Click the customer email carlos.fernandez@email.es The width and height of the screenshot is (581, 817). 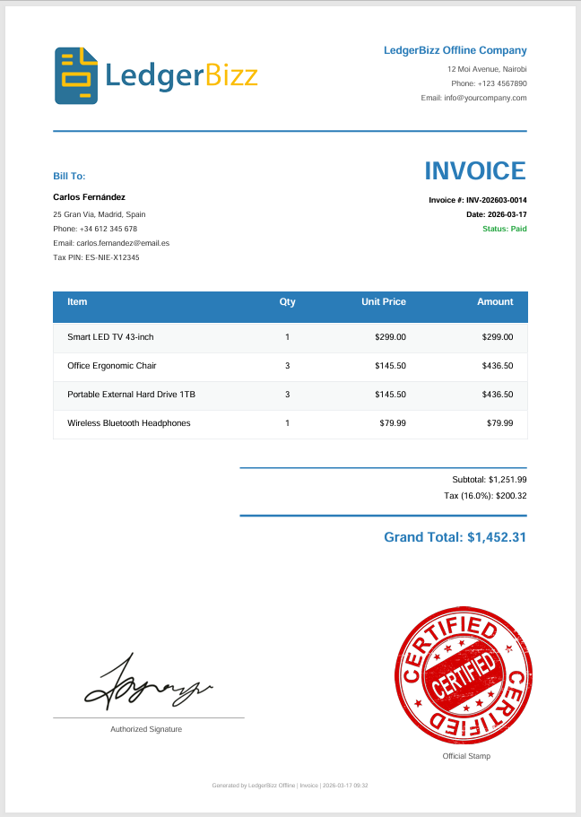[111, 243]
